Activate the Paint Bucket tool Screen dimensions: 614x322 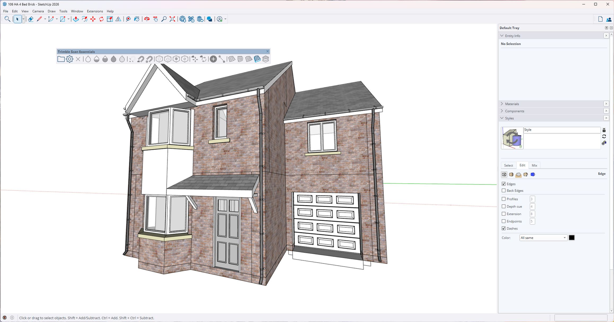click(137, 19)
